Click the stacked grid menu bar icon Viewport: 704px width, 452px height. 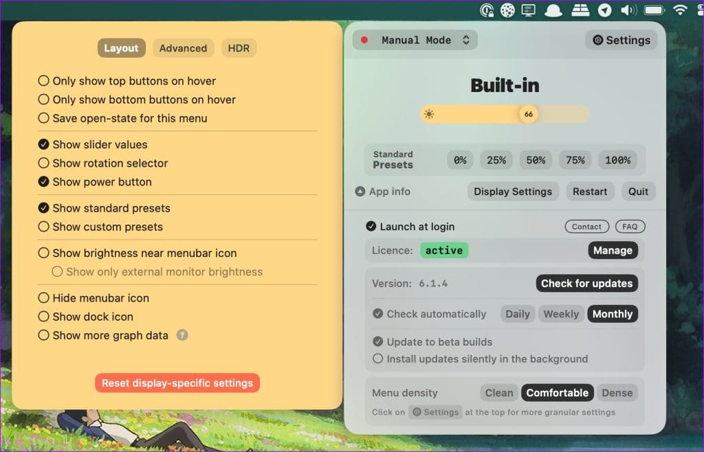(580, 10)
